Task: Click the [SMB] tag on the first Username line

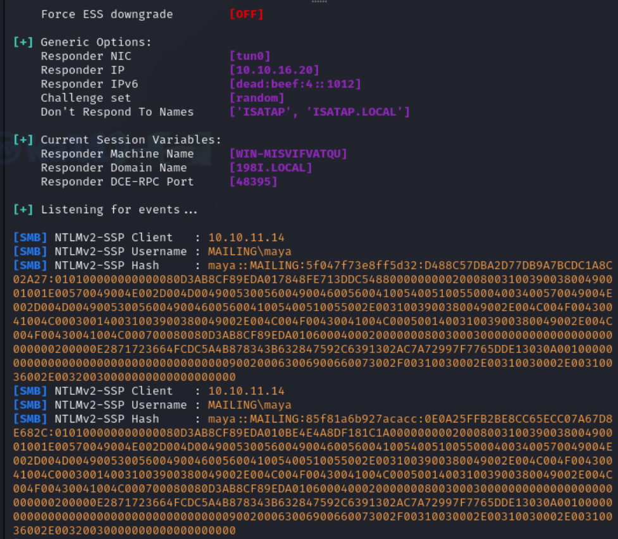Action: 30,251
